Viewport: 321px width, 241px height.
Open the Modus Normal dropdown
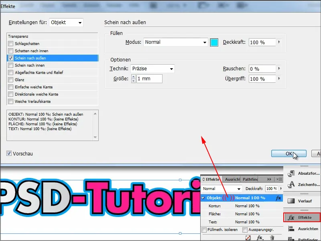point(175,42)
